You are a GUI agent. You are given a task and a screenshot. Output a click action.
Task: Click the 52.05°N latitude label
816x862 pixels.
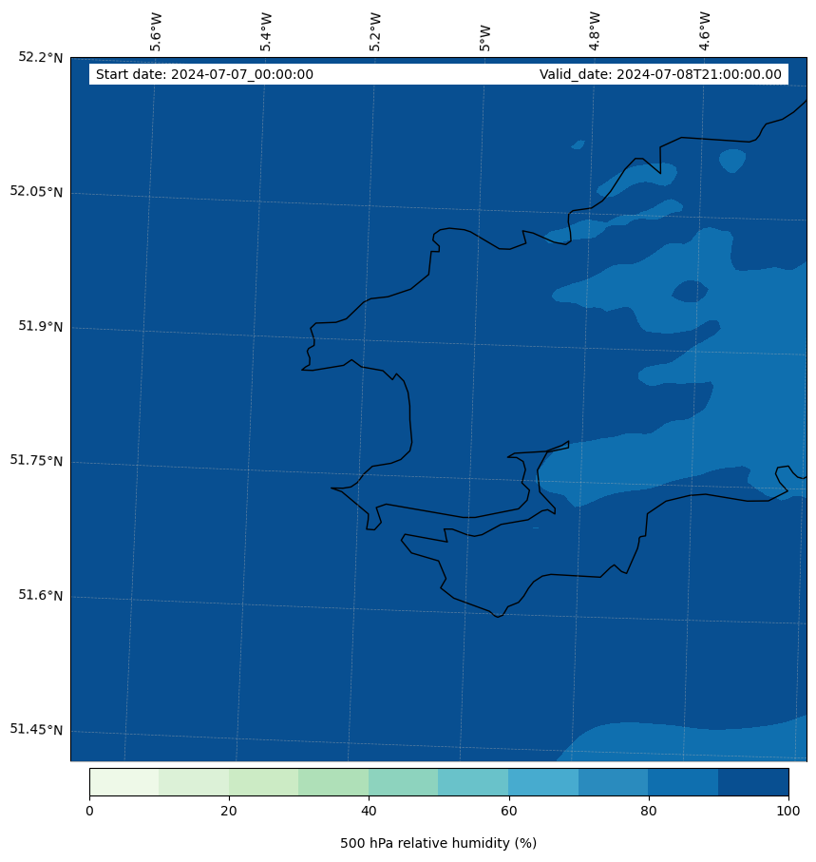(x=36, y=191)
